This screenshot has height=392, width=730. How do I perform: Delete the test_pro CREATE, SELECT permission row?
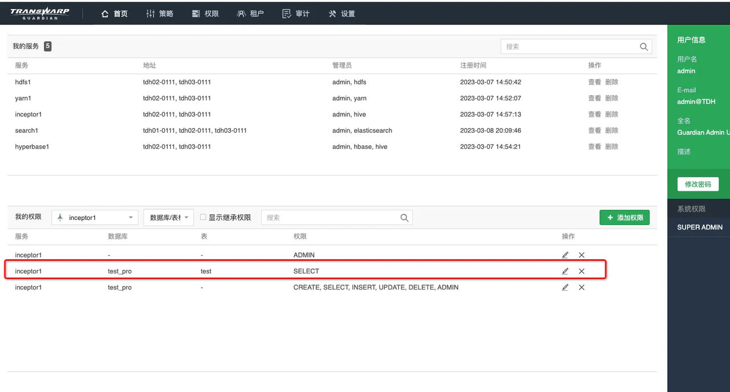[x=582, y=288]
